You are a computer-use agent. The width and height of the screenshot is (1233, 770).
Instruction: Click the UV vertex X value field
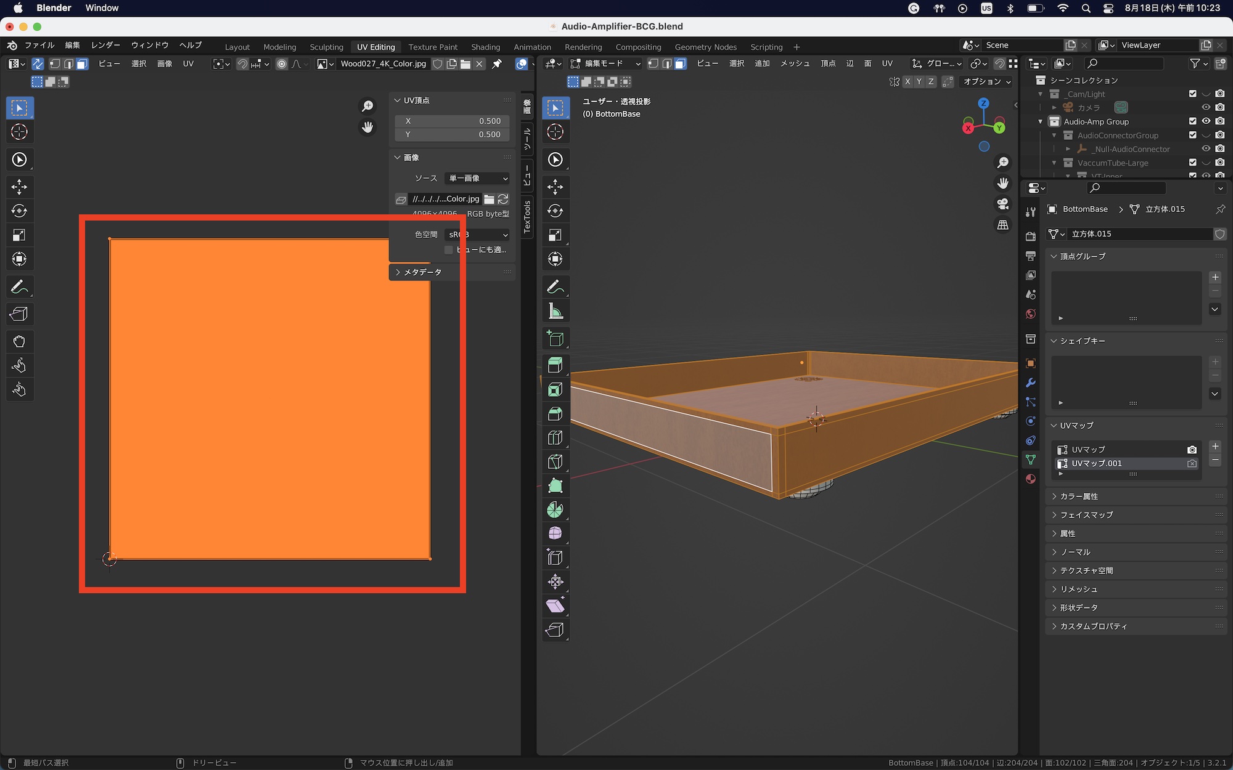click(x=452, y=121)
